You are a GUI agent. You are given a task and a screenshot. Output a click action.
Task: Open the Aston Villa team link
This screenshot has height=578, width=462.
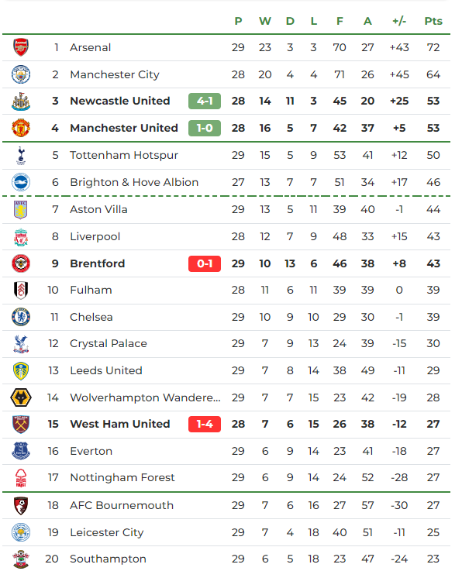98,209
